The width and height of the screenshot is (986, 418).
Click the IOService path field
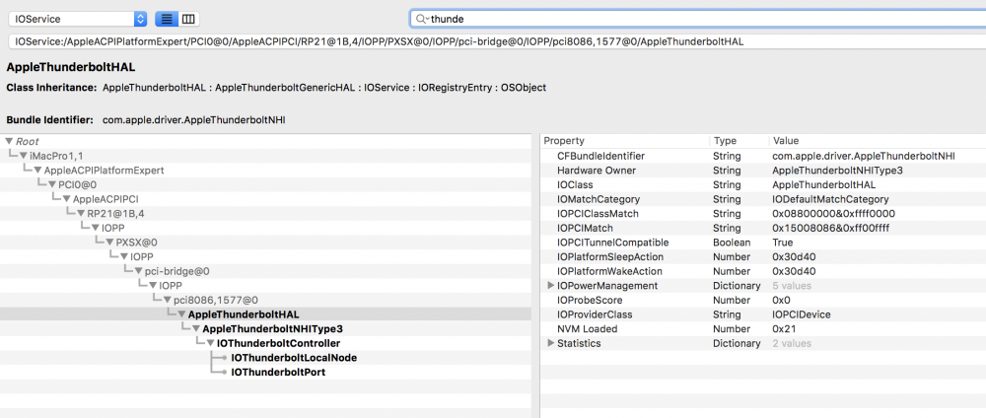click(497, 41)
